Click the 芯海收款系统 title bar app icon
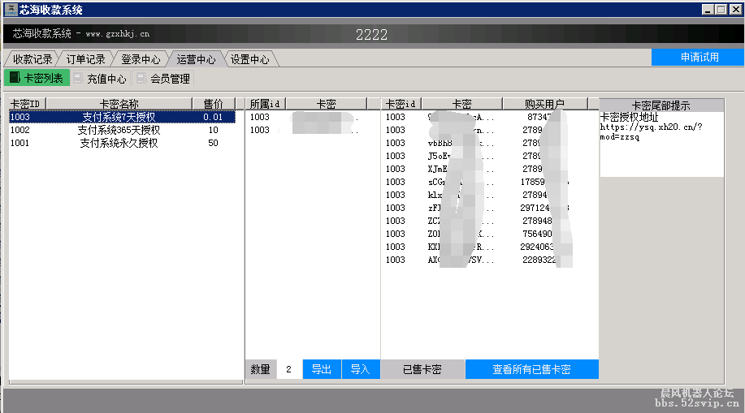745x413 pixels. tap(11, 10)
